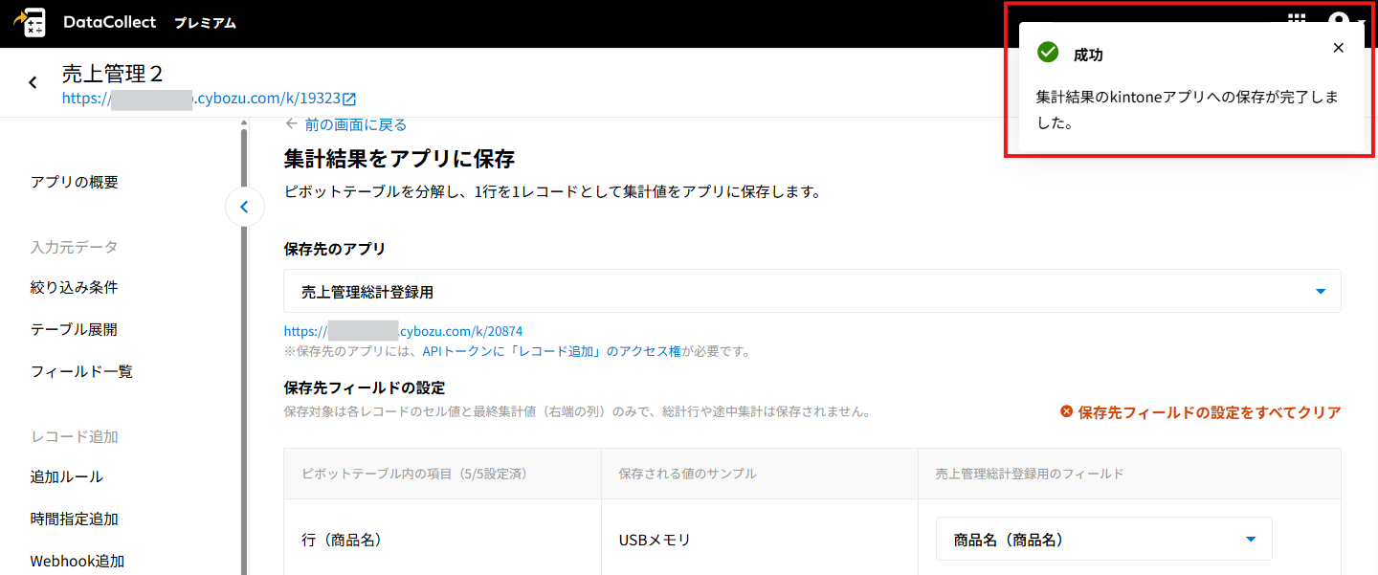Click the green success checkmark icon
1378x575 pixels.
tap(1048, 53)
